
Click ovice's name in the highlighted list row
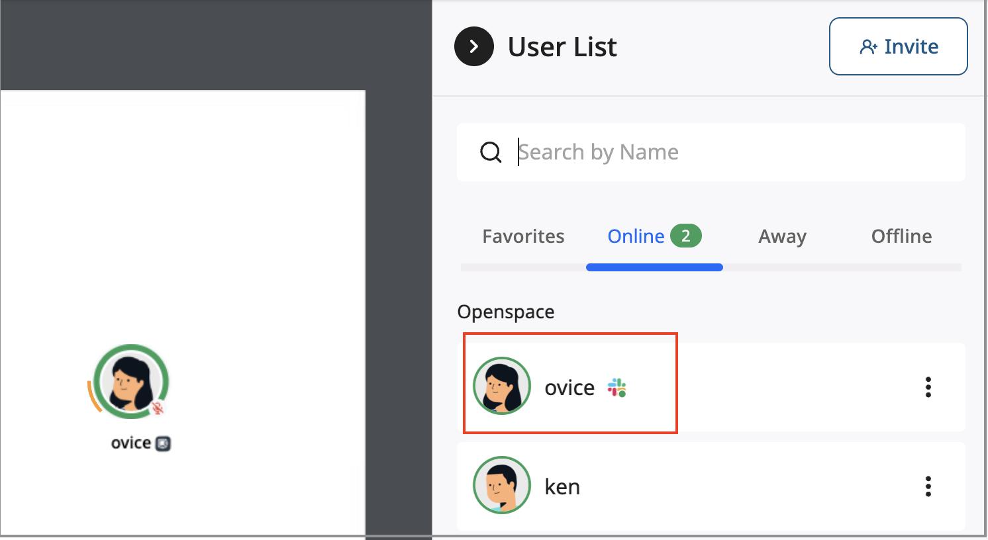tap(569, 387)
